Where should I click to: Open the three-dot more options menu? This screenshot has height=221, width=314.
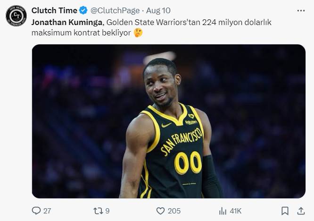click(x=301, y=11)
